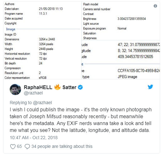Click the JPEG image type value
This screenshot has width=161, height=156.
pyautogui.click(x=127, y=77)
